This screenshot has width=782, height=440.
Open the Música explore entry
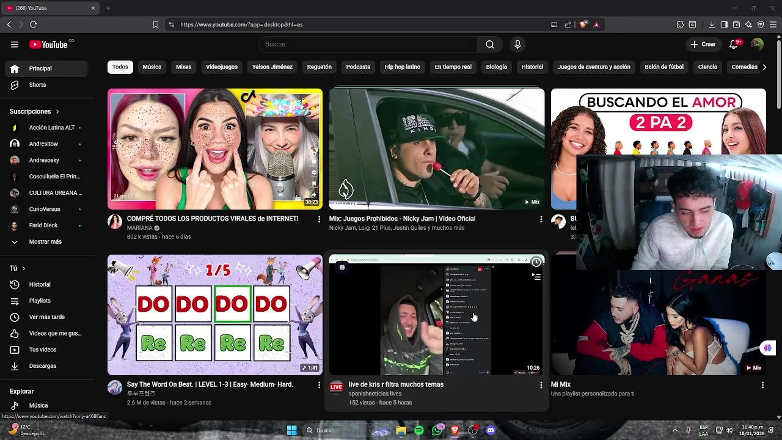(48, 405)
